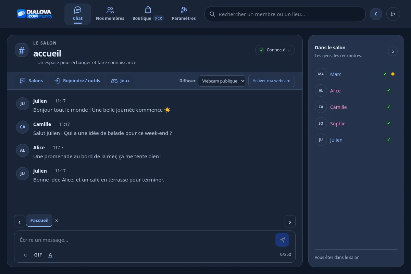The width and height of the screenshot is (411, 274).
Task: Click Alice's avatar in chat
Action: pyautogui.click(x=22, y=150)
